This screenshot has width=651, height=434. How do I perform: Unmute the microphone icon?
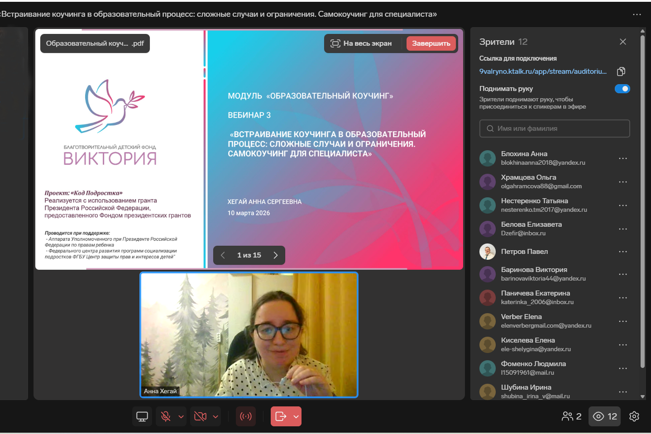(x=166, y=416)
